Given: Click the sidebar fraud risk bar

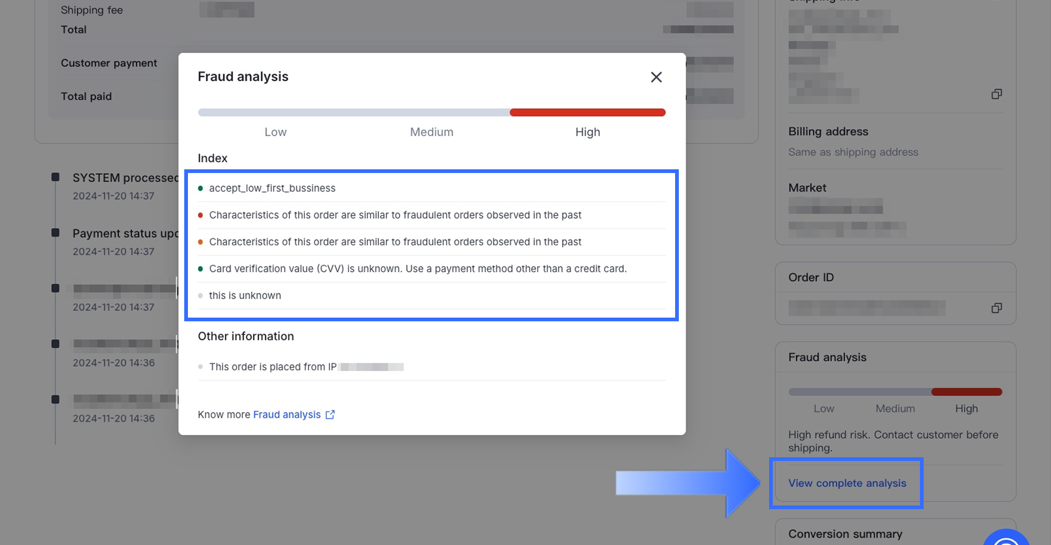Looking at the screenshot, I should [x=895, y=392].
